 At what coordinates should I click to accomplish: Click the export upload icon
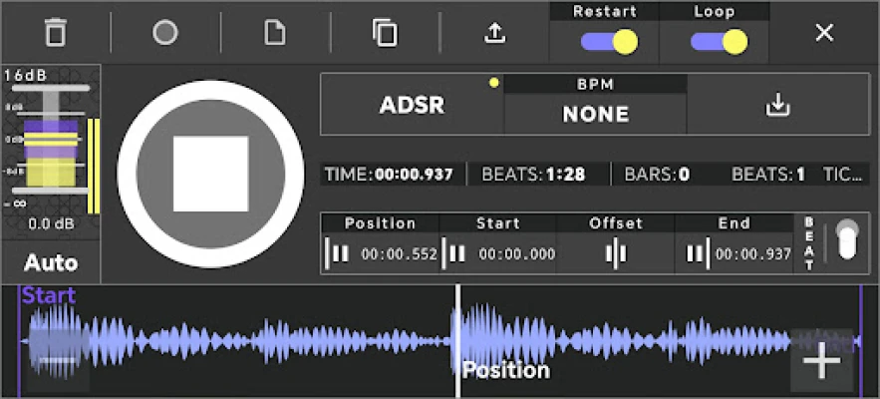[494, 33]
